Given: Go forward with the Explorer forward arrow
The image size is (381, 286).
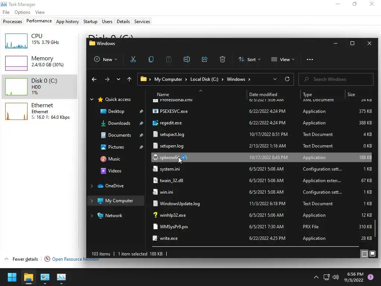Looking at the screenshot, I should click(x=107, y=79).
